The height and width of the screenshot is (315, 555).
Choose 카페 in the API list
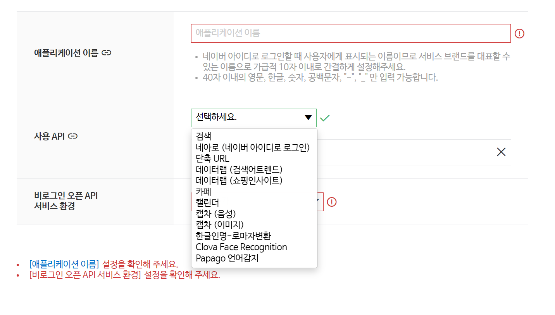point(203,192)
